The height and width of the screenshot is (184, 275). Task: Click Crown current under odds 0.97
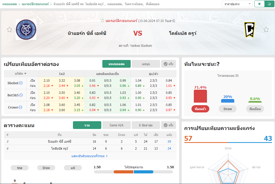169,110
